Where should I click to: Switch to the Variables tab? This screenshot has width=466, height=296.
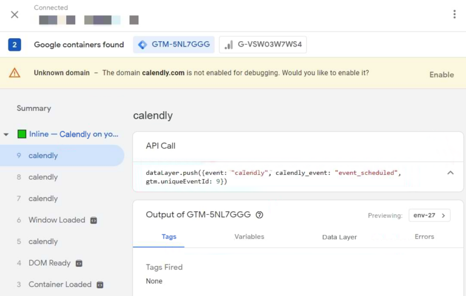click(x=249, y=237)
